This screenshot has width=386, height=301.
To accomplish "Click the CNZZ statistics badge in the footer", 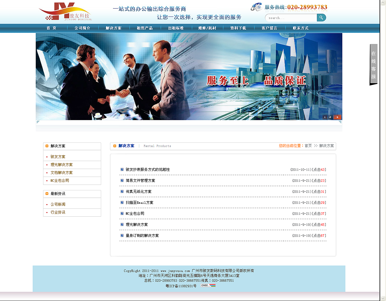I will 208,285.
